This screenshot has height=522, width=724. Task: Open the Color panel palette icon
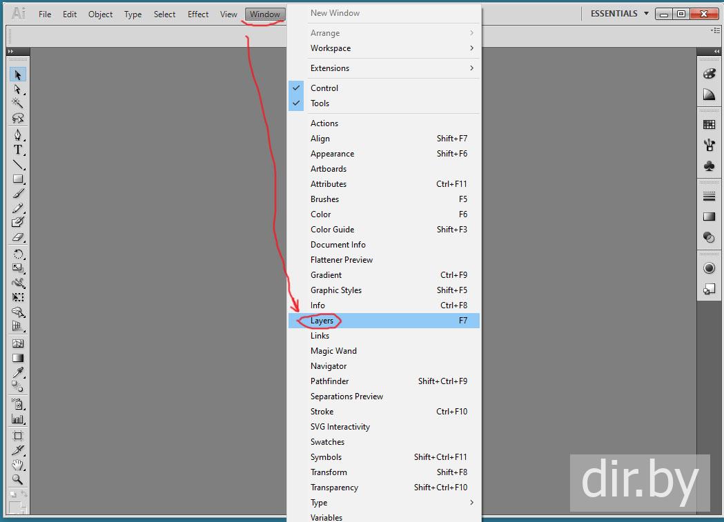point(710,74)
